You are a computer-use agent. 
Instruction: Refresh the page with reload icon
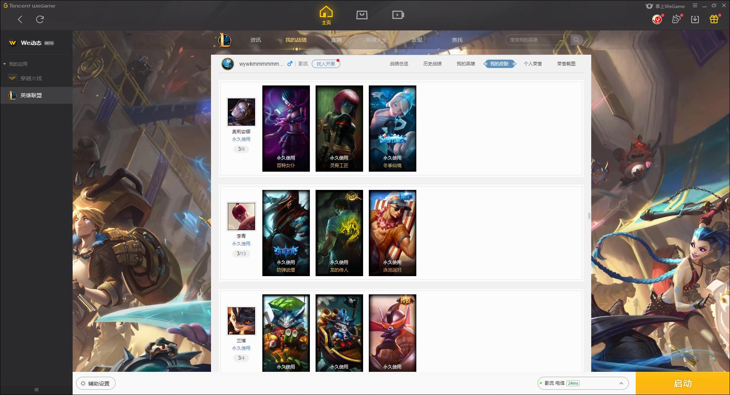point(40,19)
